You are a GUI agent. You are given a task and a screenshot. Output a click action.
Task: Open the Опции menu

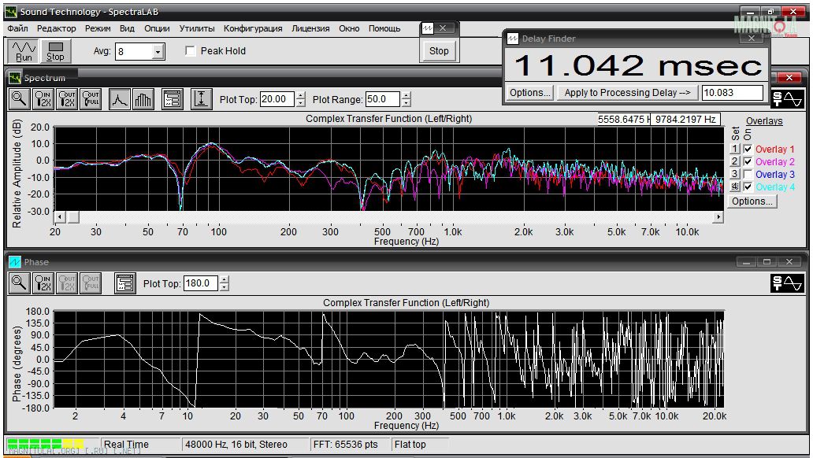[x=157, y=28]
